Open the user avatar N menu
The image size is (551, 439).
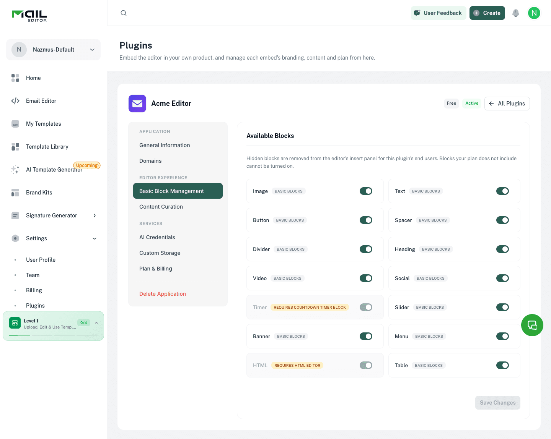pyautogui.click(x=534, y=13)
